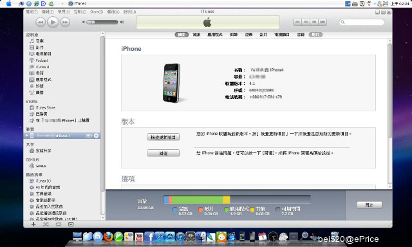Click the battery indicator next to iPhone4
This screenshot has height=247, width=412.
tap(89, 136)
